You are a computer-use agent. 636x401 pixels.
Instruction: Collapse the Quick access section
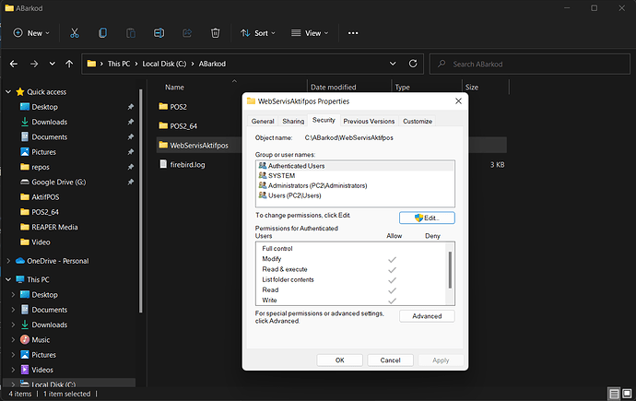[x=8, y=92]
